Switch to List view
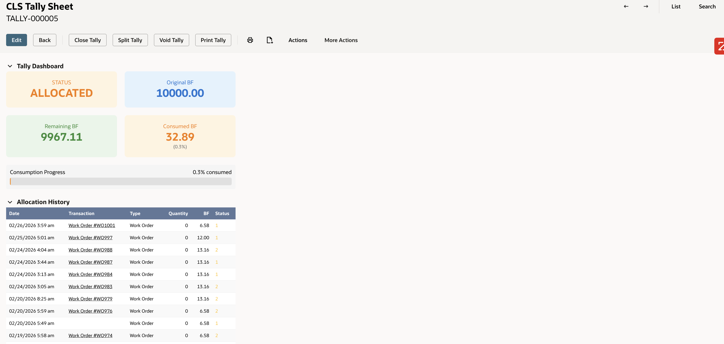Screen dimensions: 724x344 coord(676,6)
